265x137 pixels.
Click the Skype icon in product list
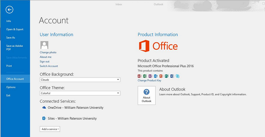pyautogui.click(x=177, y=76)
